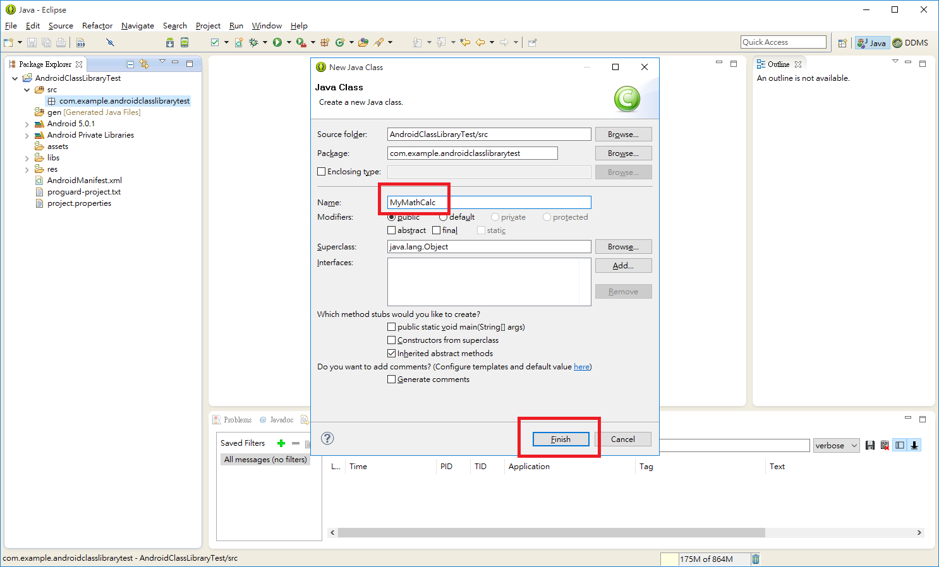Select the default modifier radio button

443,217
